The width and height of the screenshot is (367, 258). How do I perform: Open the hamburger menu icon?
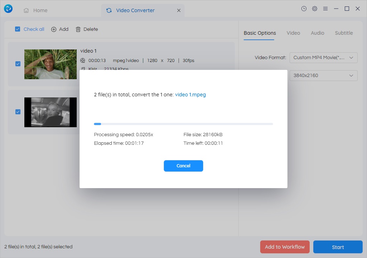(x=325, y=9)
